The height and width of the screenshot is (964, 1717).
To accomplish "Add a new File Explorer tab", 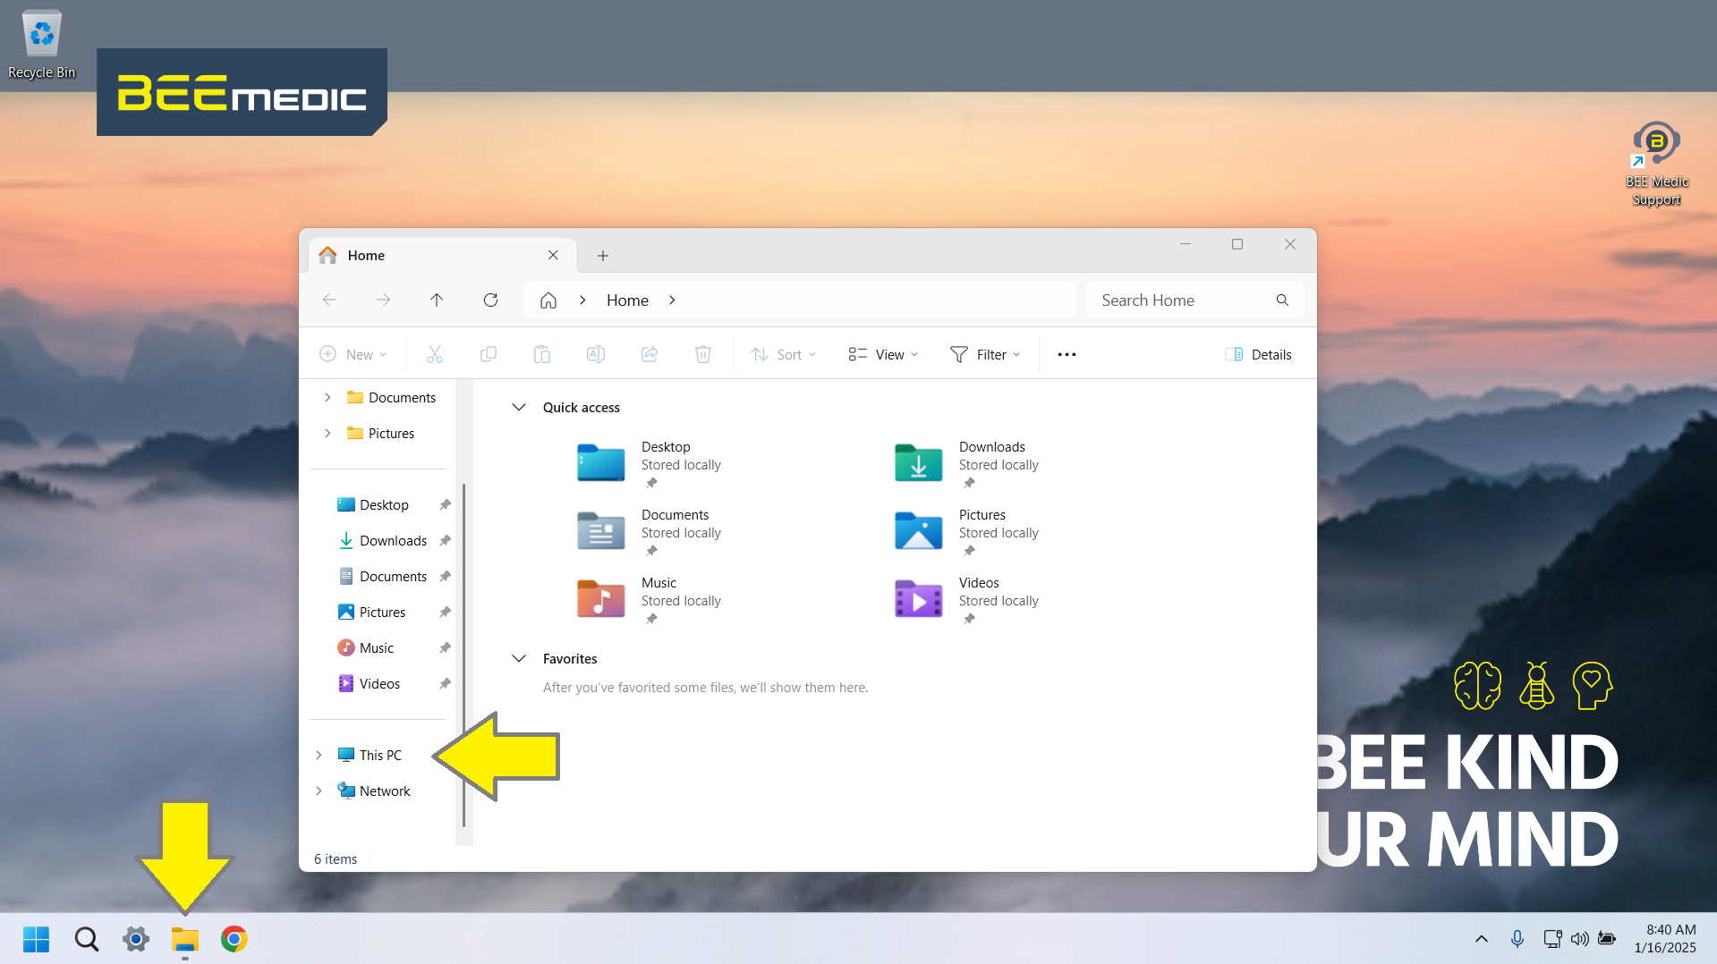I will pyautogui.click(x=603, y=256).
